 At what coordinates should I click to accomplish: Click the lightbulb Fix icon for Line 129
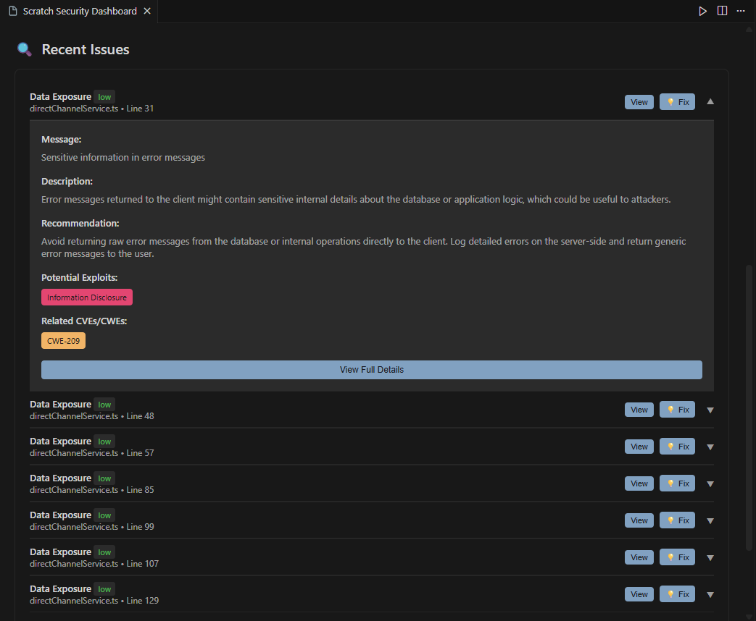pyautogui.click(x=671, y=593)
